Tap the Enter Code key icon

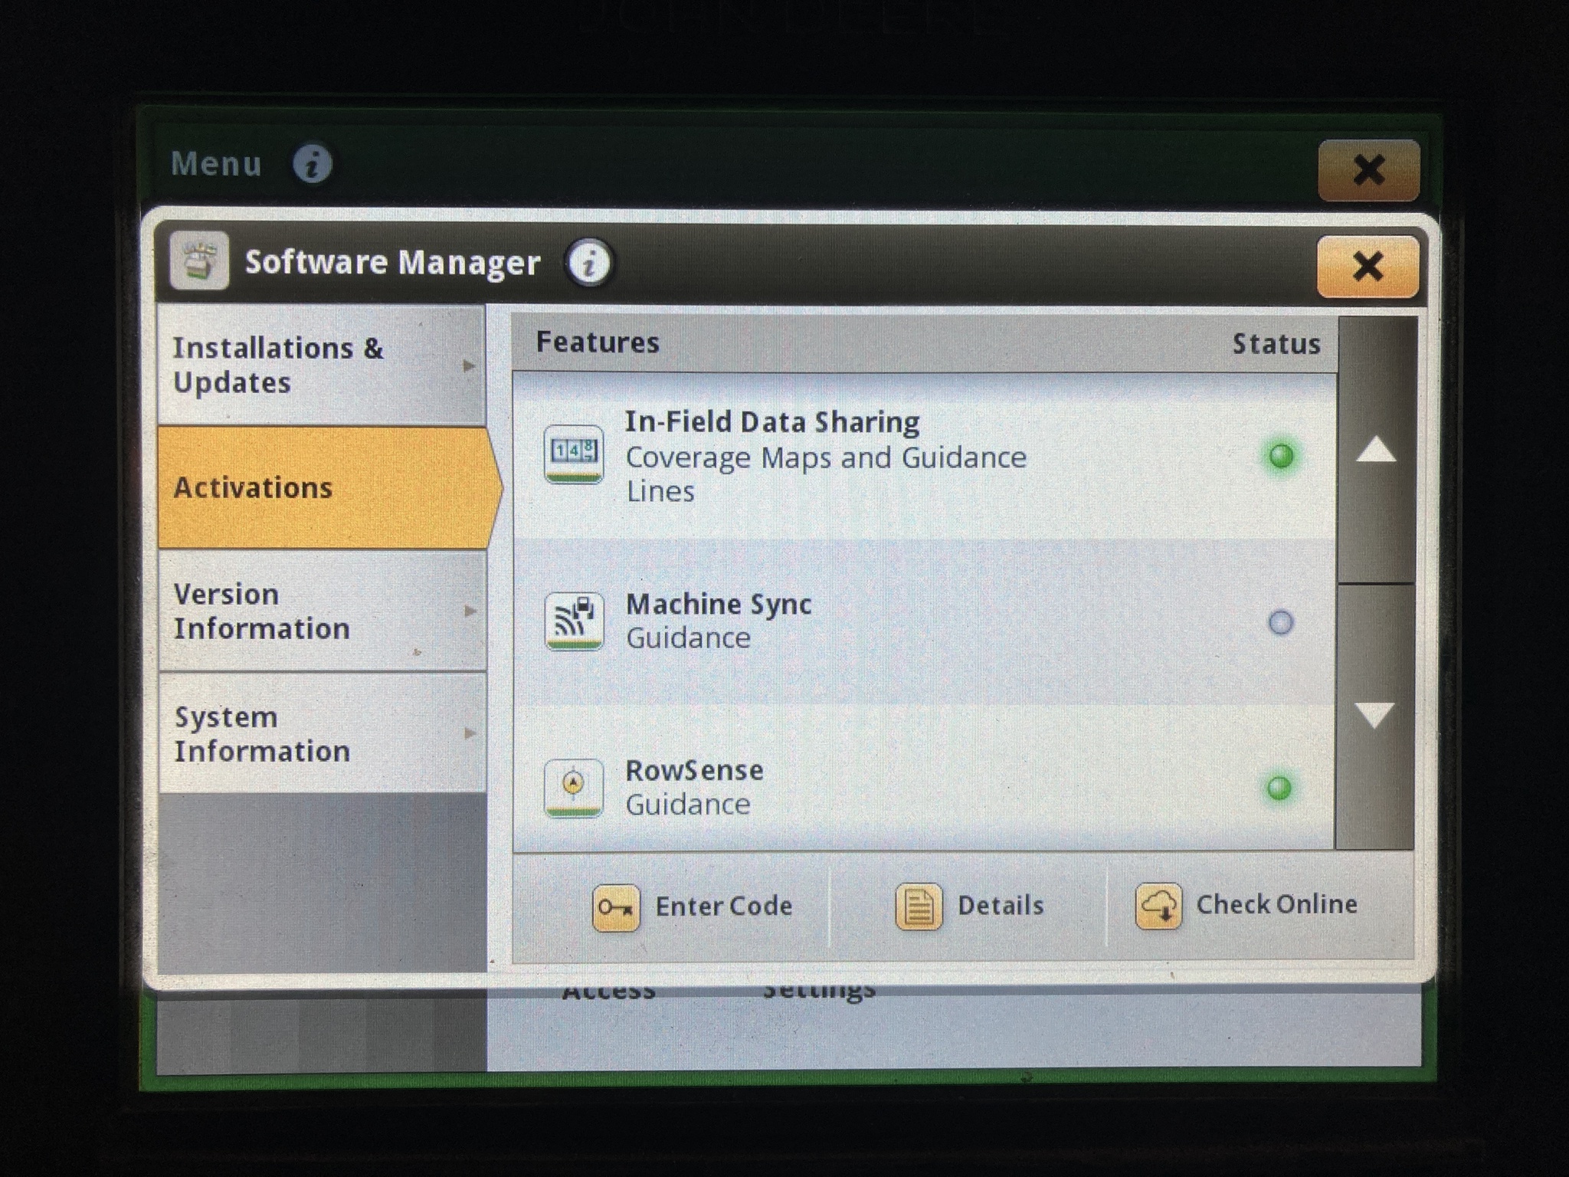pyautogui.click(x=616, y=908)
